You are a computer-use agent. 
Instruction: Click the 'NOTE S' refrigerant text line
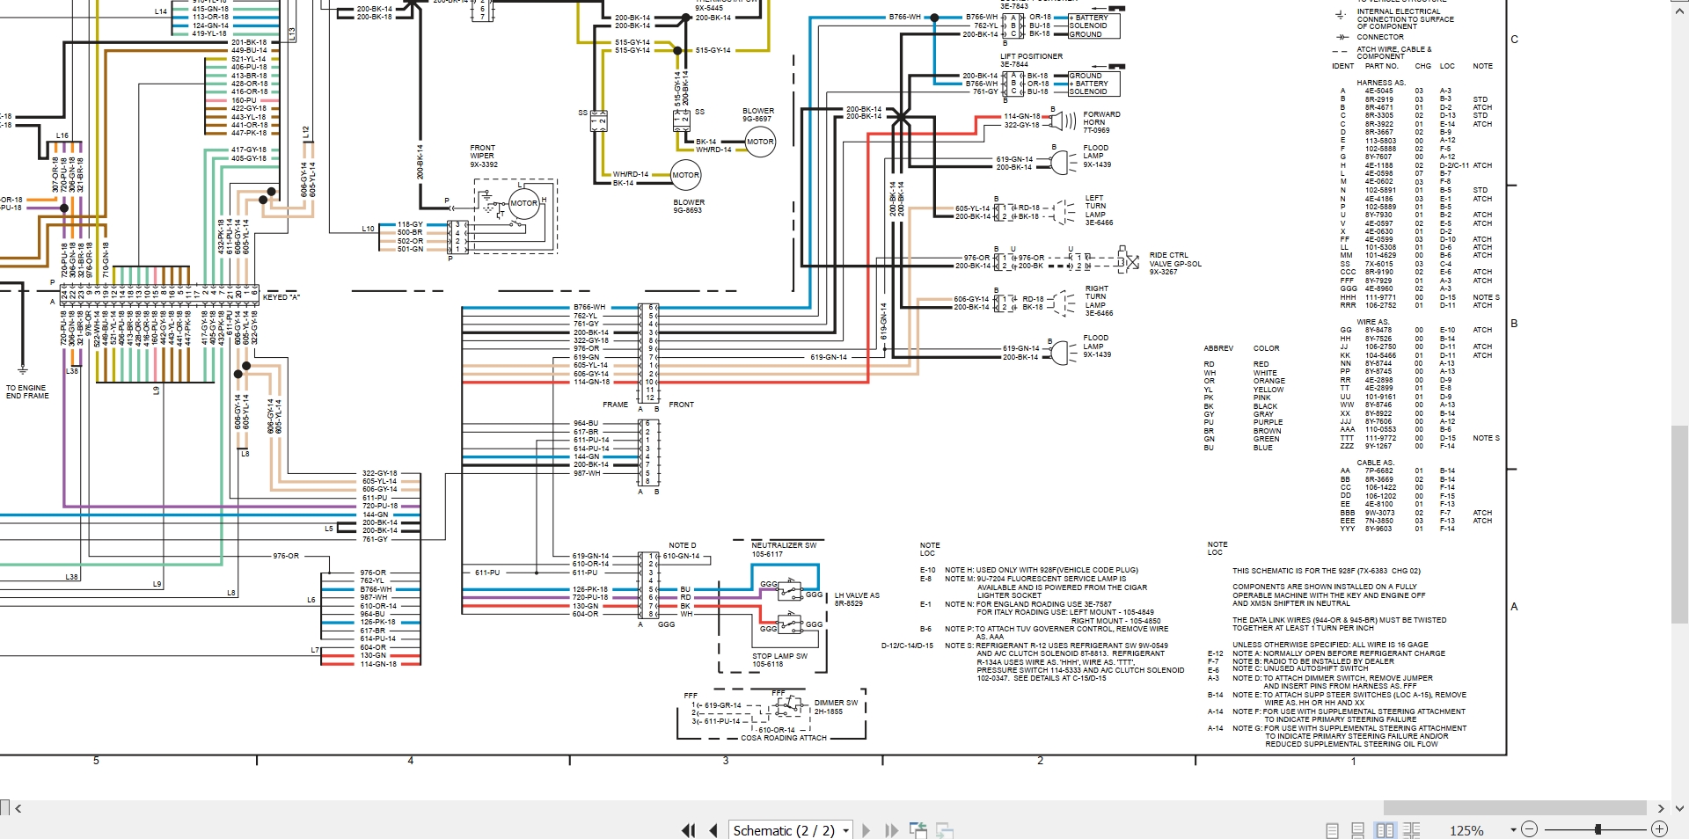click(1057, 646)
